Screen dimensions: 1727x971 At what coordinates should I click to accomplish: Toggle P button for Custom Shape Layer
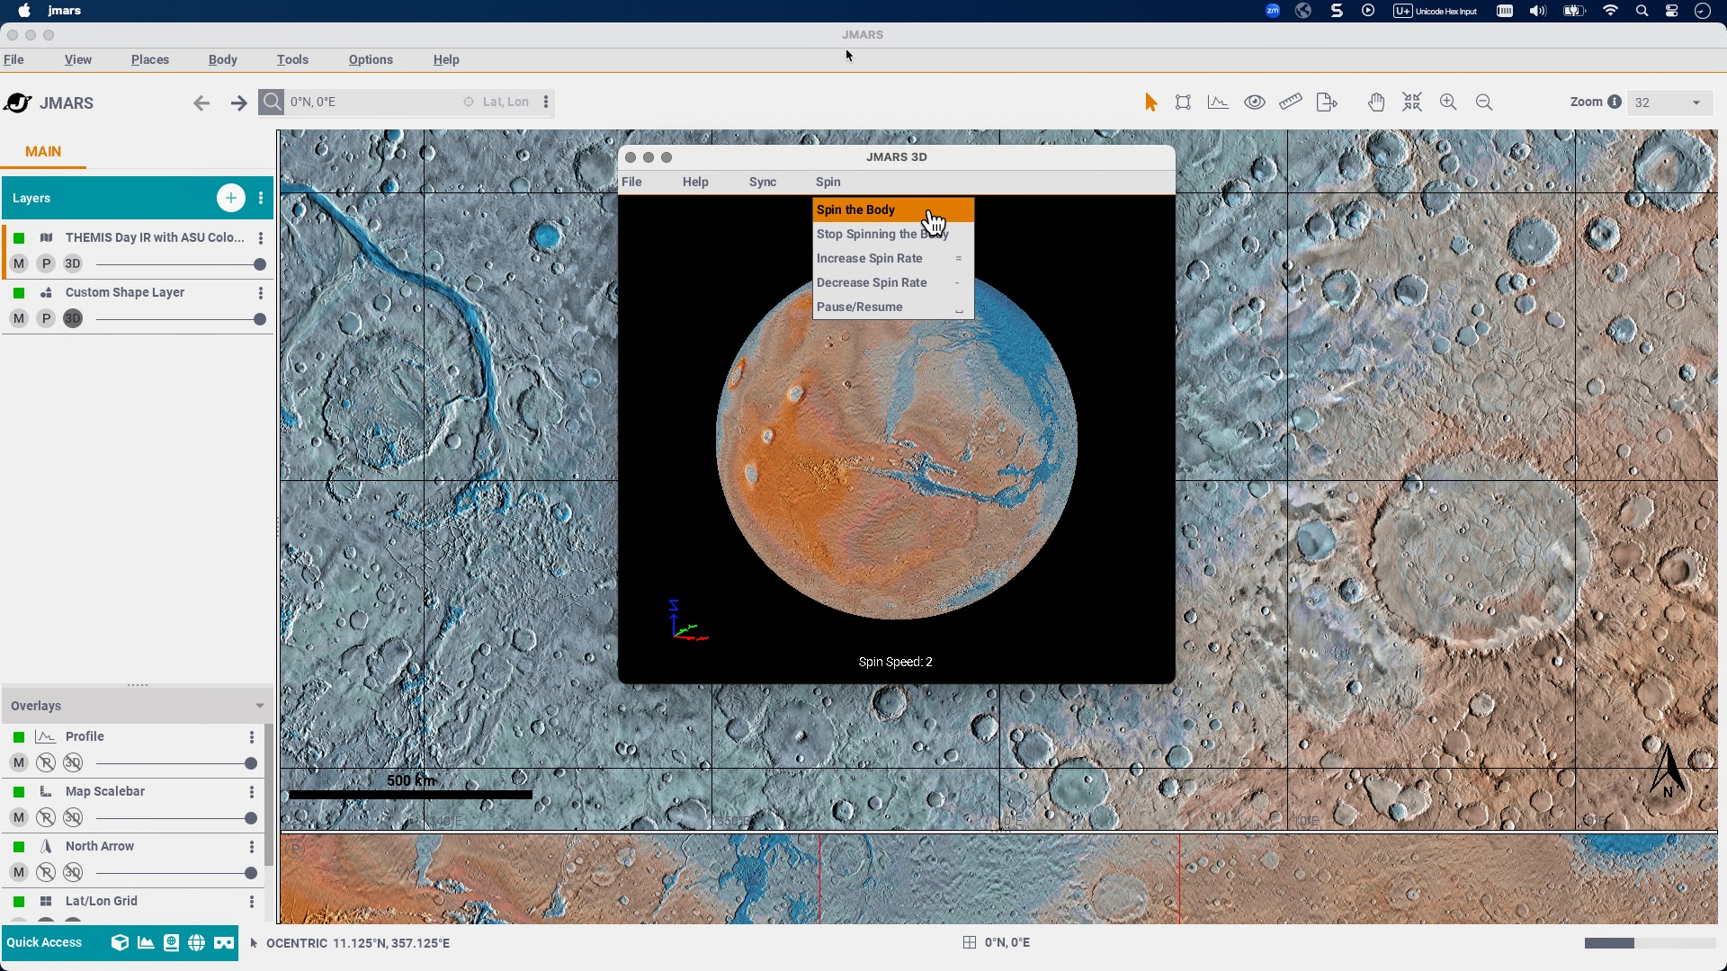46,318
